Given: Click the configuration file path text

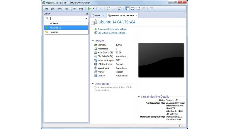Looking at the screenshot, I should 175,108.
